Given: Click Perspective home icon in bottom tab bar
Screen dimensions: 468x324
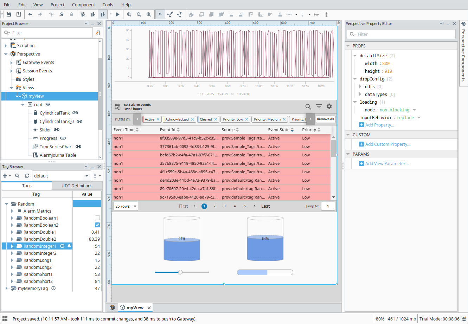Looking at the screenshot, I should (x=112, y=307).
